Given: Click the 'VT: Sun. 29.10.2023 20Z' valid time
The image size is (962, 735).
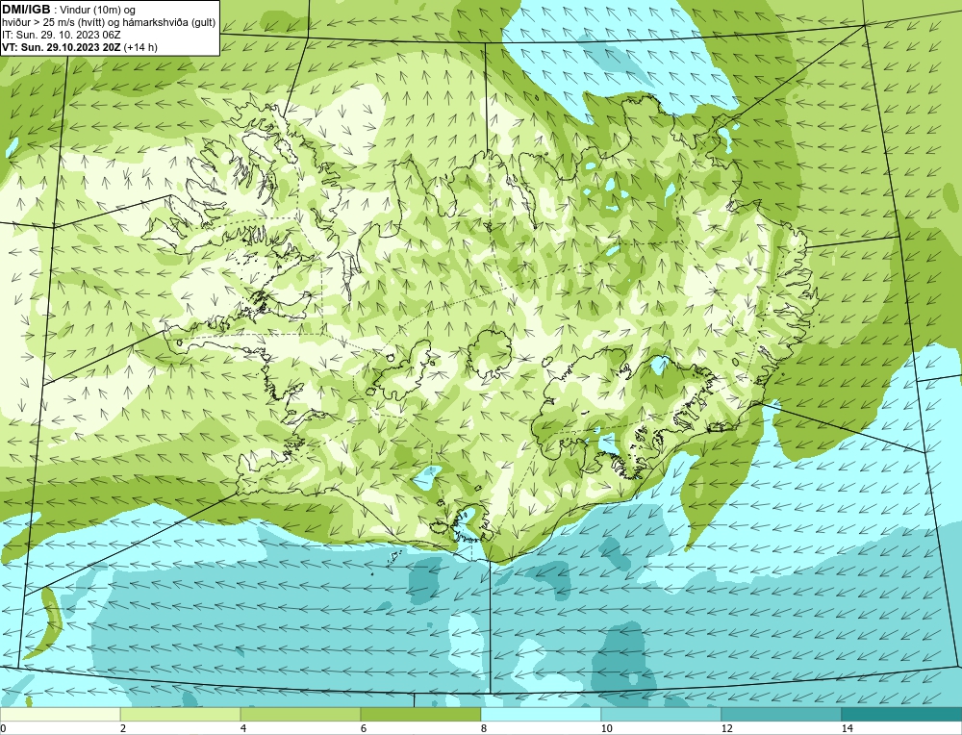Looking at the screenshot, I should pyautogui.click(x=62, y=47).
